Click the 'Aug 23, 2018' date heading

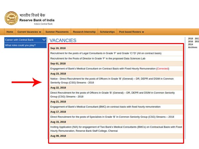click(58, 74)
